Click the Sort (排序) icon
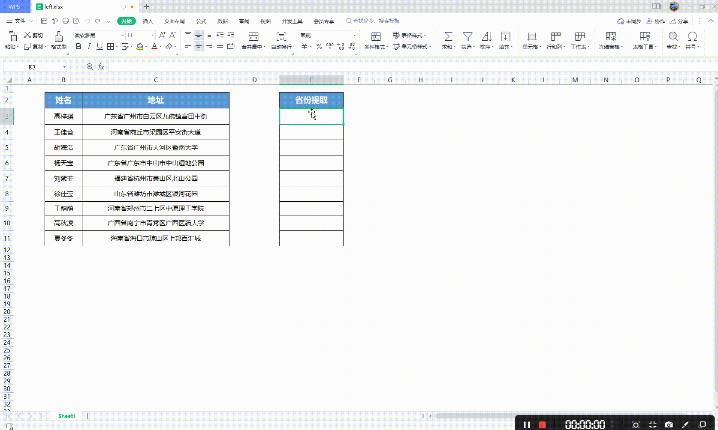 (x=487, y=37)
